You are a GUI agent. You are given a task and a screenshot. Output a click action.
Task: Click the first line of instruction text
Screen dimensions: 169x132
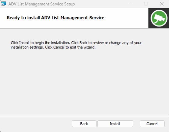(x=76, y=43)
